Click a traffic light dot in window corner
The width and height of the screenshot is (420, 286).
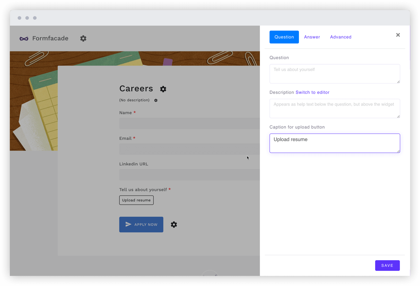19,18
